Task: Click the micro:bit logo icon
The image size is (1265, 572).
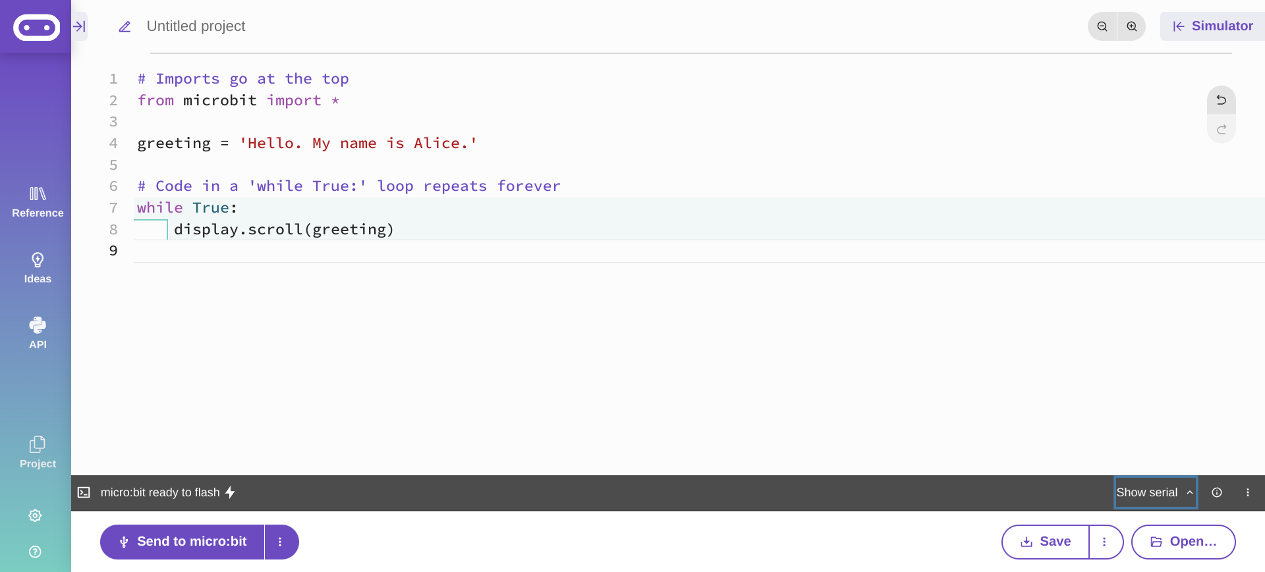Action: pos(36,28)
